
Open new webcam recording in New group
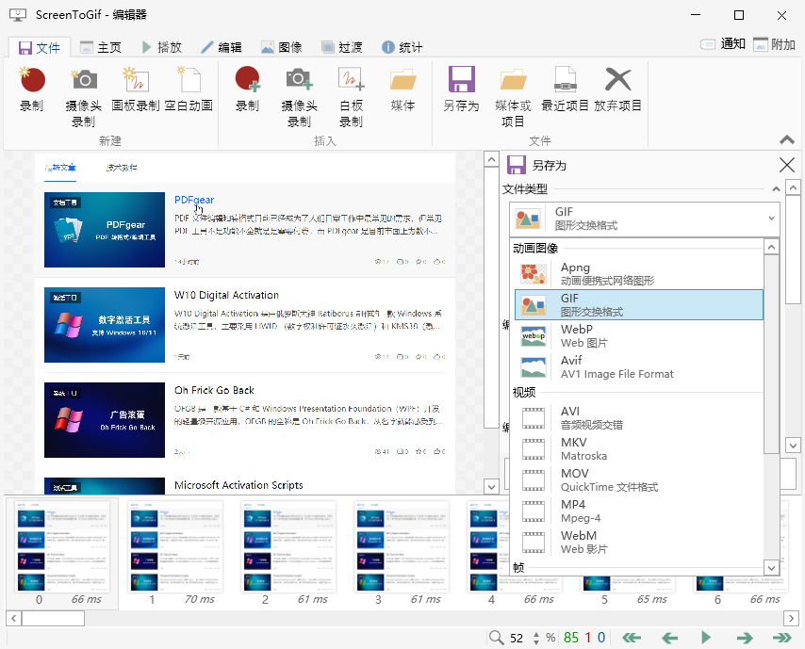pos(84,97)
